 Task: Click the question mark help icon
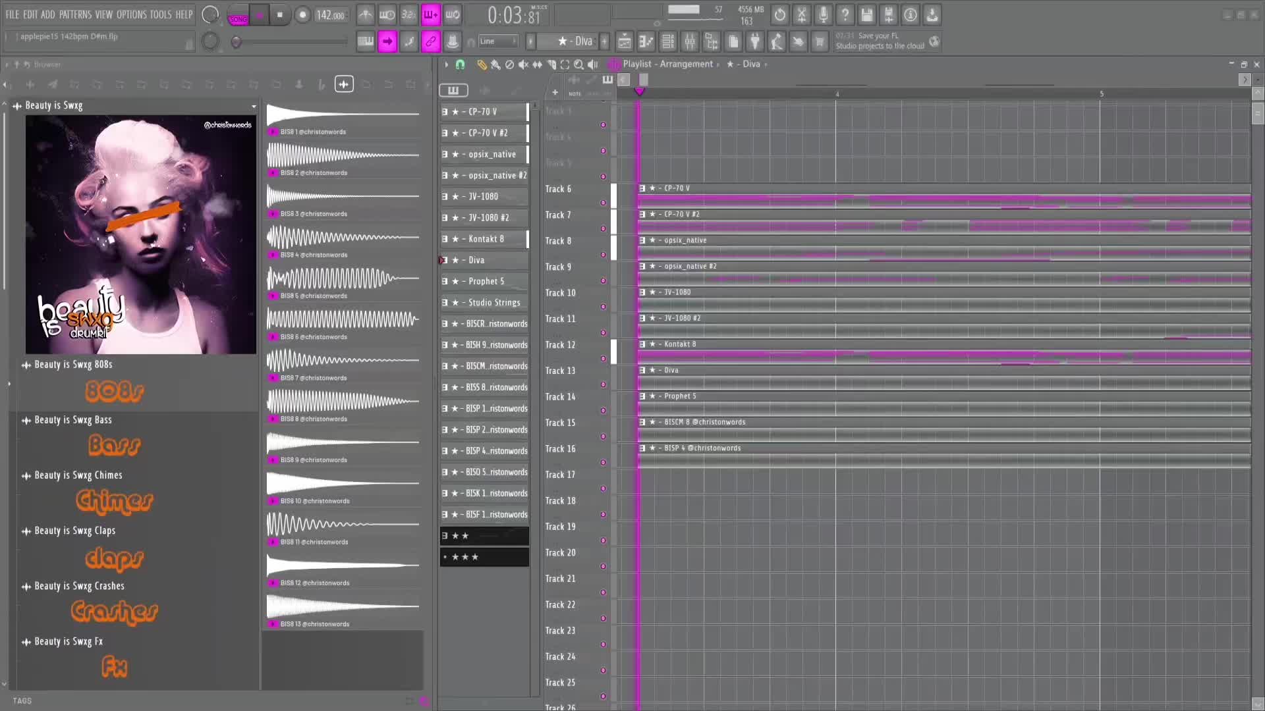tap(845, 14)
